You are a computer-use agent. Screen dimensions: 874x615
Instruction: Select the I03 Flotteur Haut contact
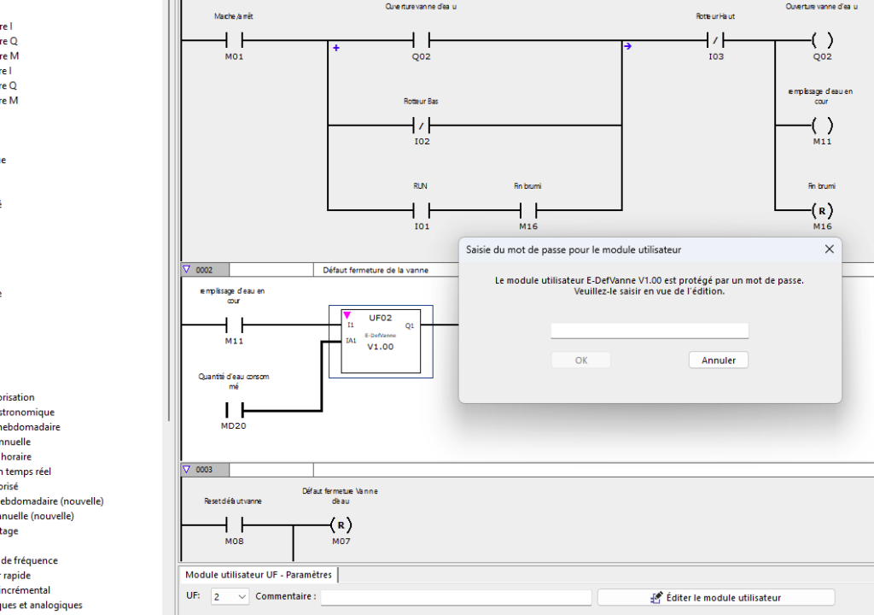click(x=716, y=40)
